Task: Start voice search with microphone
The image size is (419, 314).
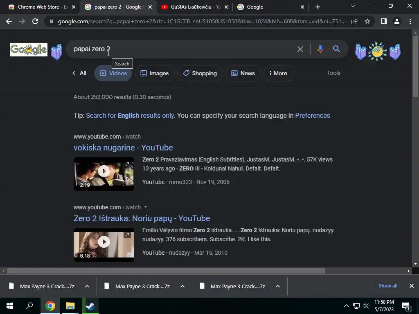Action: coord(320,49)
